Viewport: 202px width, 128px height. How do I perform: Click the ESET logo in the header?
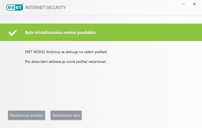(15, 7)
